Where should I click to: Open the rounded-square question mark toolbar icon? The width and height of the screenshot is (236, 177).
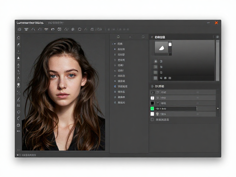(x=59, y=29)
